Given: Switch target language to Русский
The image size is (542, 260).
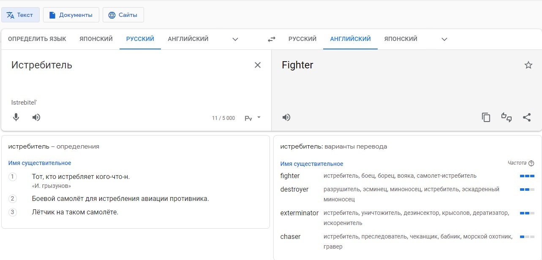Looking at the screenshot, I should (302, 39).
